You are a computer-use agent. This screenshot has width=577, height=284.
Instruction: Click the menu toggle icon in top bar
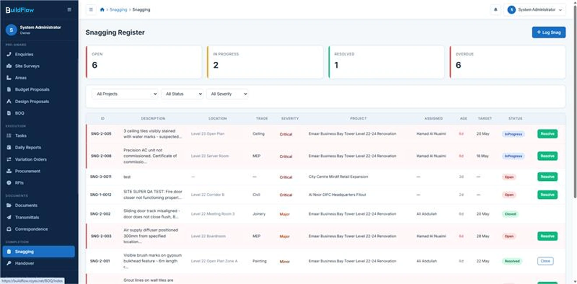point(91,10)
